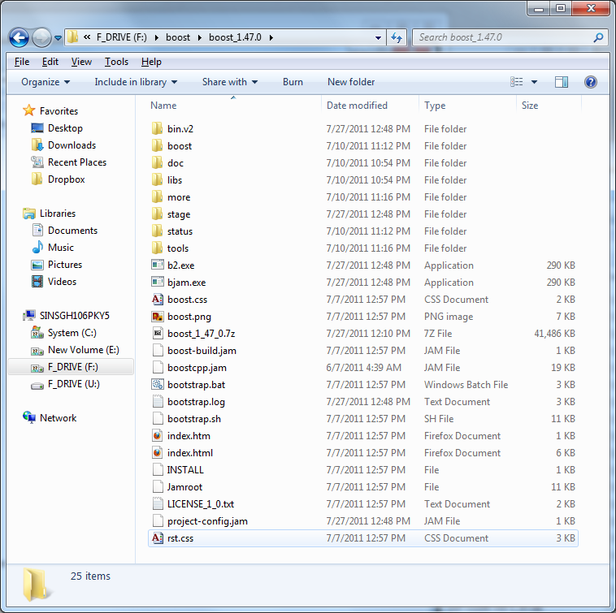Click the boost breadcrumb segment
The height and width of the screenshot is (613, 616).
coord(178,37)
